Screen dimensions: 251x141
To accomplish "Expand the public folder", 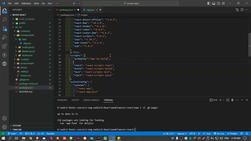I will [x=13, y=23].
